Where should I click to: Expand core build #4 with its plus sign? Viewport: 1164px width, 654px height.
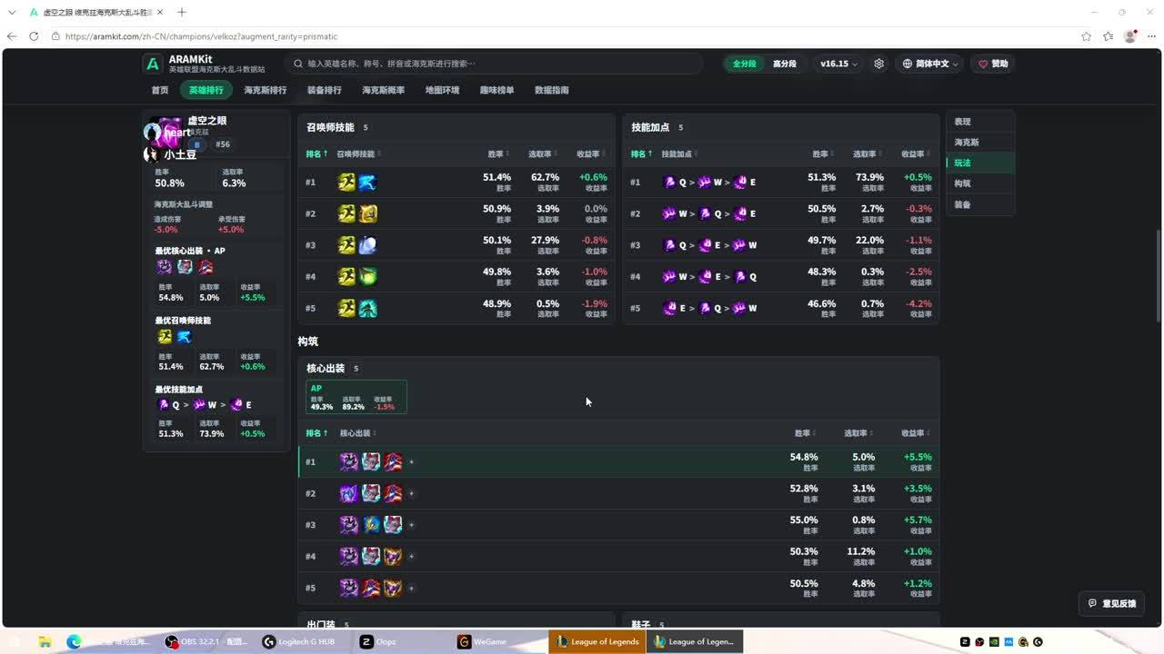411,556
